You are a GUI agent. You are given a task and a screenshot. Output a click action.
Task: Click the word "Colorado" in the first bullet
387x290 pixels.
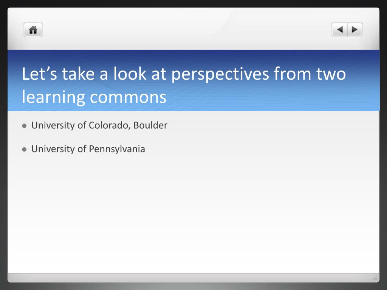tap(108, 125)
